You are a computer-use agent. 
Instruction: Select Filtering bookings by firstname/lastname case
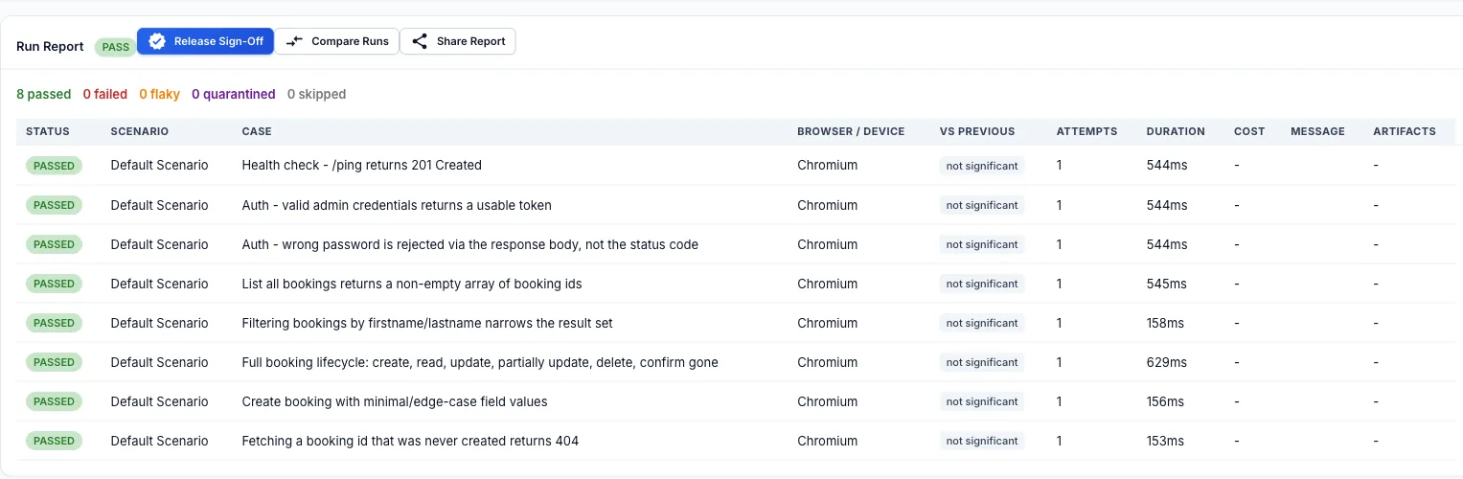pyautogui.click(x=427, y=323)
